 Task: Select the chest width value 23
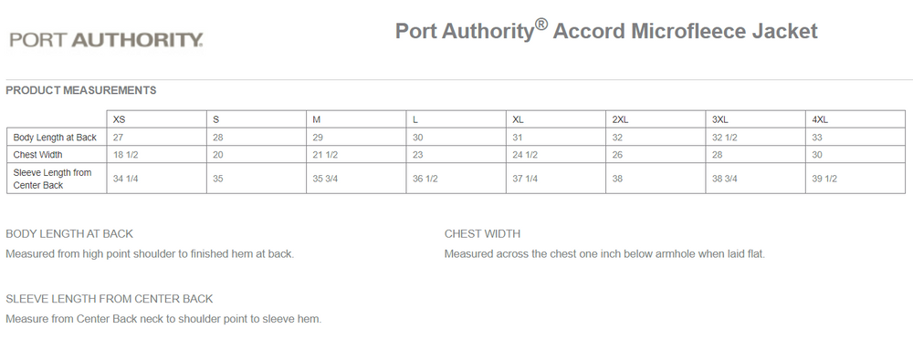click(456, 155)
